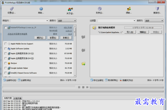The height and width of the screenshot is (110, 167).
Task: Click the list scroll down arrow
Action: point(75,76)
